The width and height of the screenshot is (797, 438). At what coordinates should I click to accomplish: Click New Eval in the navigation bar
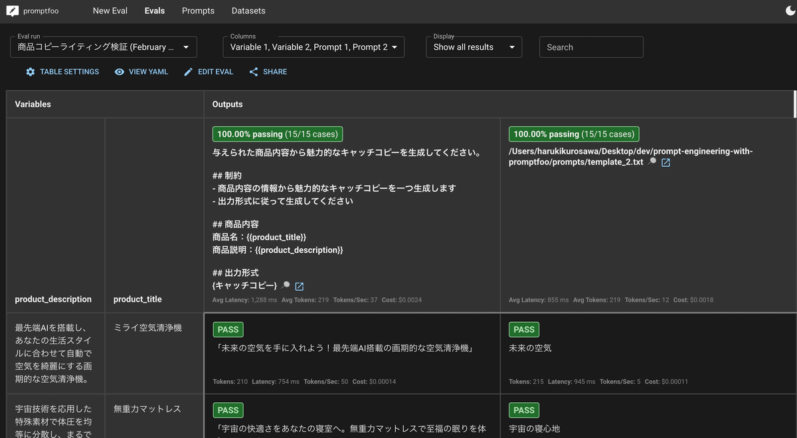(110, 11)
